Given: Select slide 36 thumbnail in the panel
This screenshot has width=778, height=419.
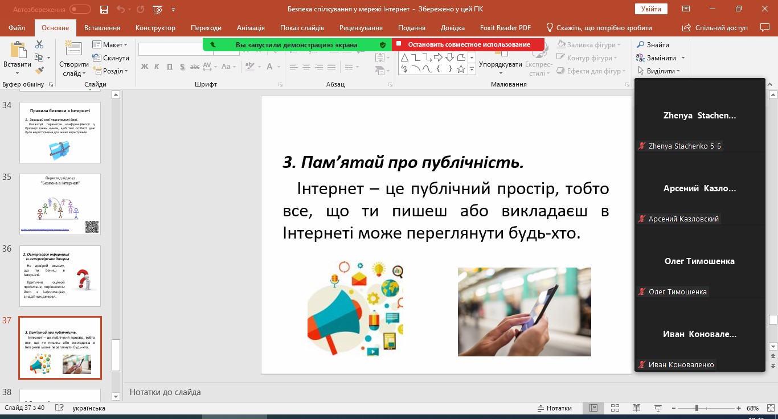Looking at the screenshot, I should point(60,276).
